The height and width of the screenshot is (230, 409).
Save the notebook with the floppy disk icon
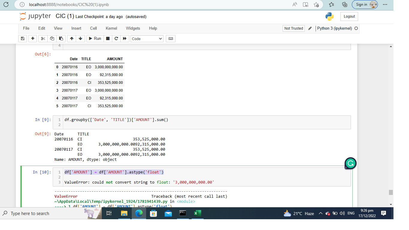(22, 39)
